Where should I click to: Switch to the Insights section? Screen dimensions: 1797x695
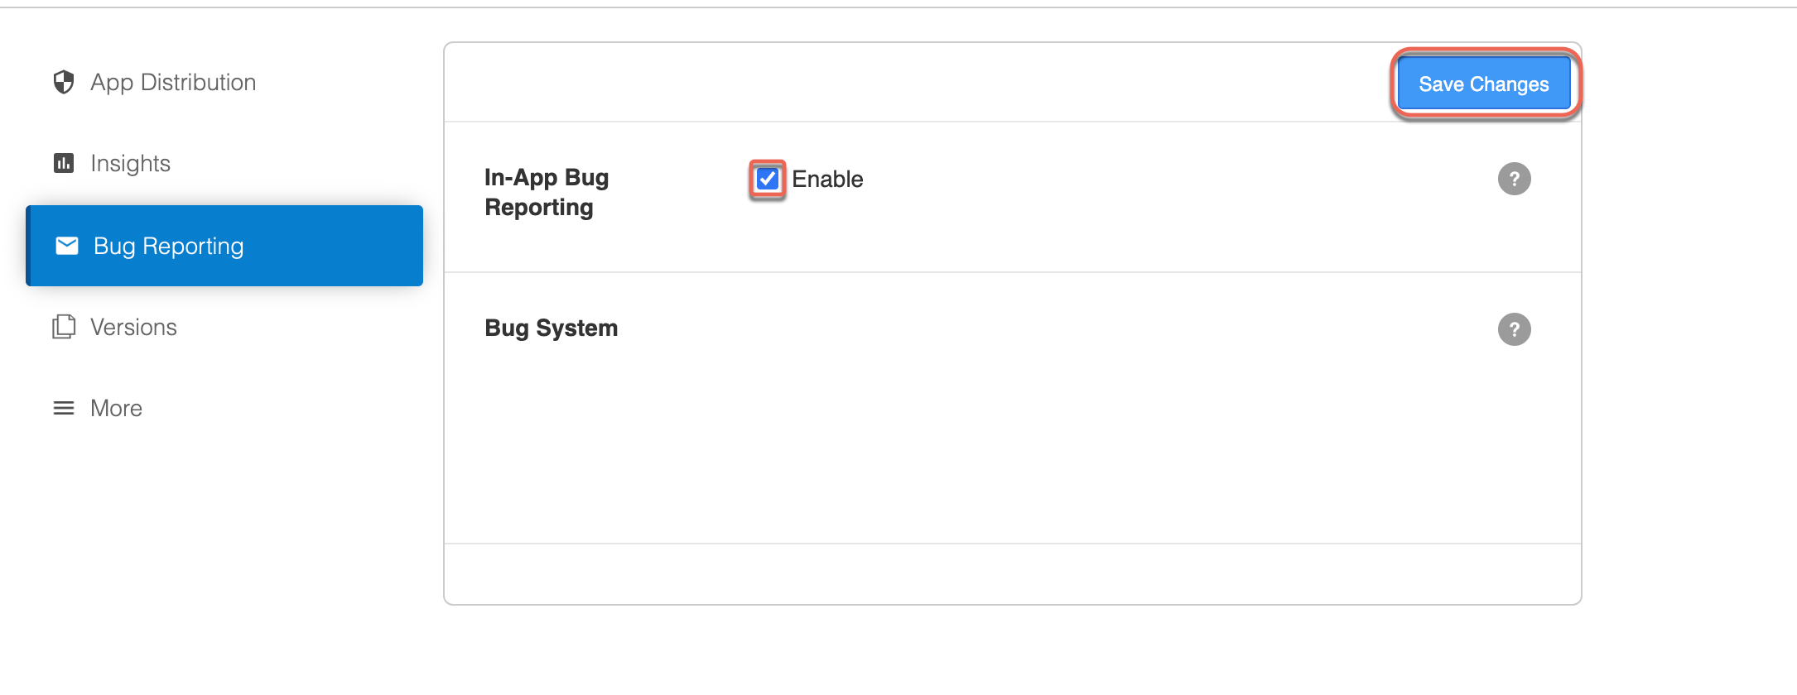(x=129, y=162)
